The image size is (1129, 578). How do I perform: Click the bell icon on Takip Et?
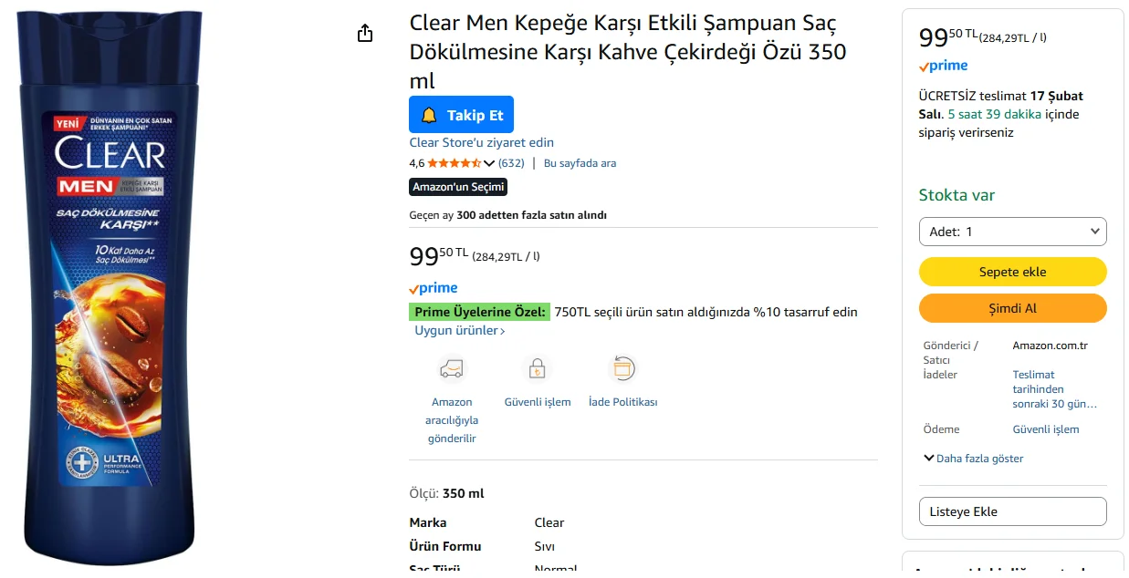tap(429, 116)
